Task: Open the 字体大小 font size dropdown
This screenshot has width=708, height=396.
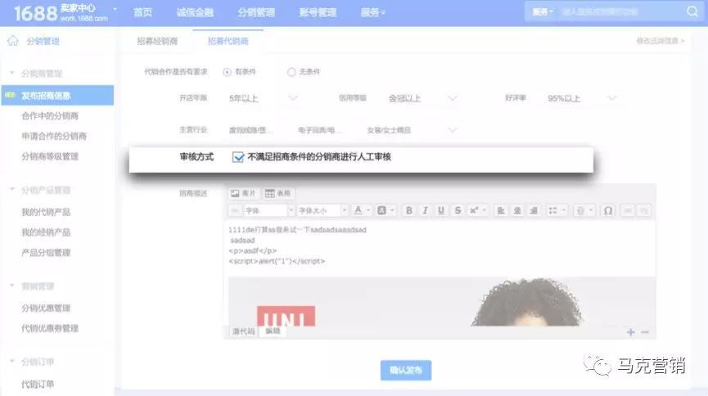Action: point(322,210)
